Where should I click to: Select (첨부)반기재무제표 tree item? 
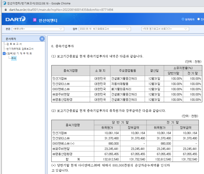coord(19,54)
